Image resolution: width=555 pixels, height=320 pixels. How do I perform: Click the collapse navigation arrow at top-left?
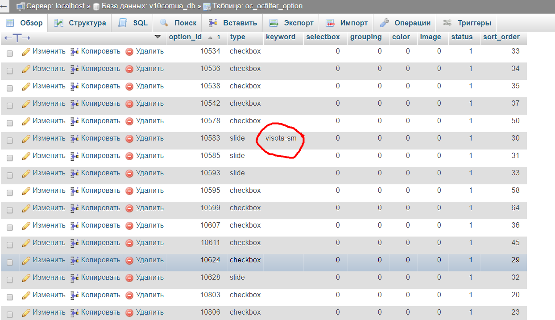pos(3,6)
